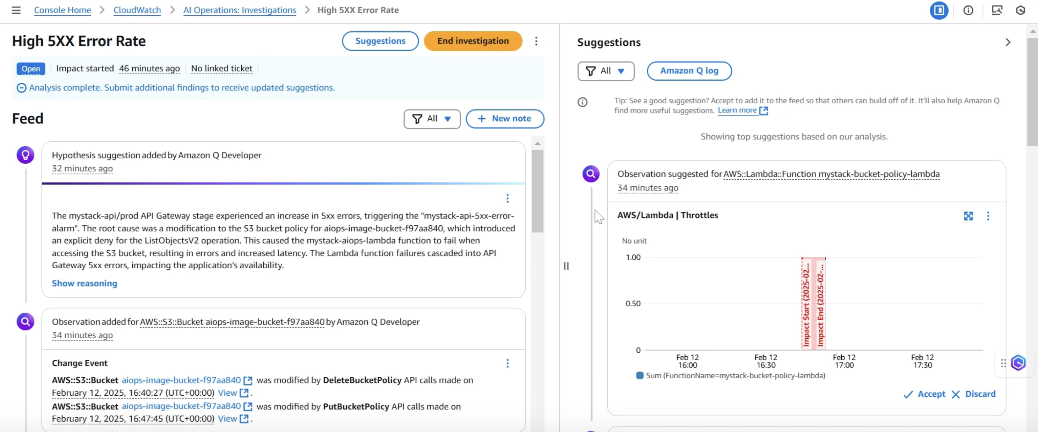Expand Show reasoning in hypothesis

84,283
